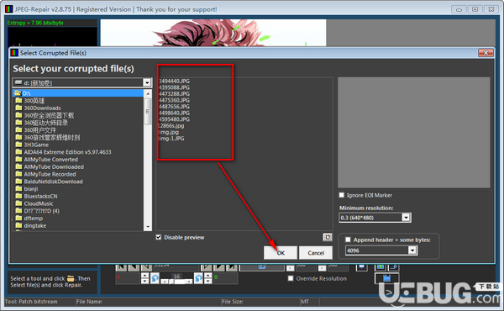Select the D:\ root folder
The height and width of the screenshot is (311, 504).
[x=78, y=93]
